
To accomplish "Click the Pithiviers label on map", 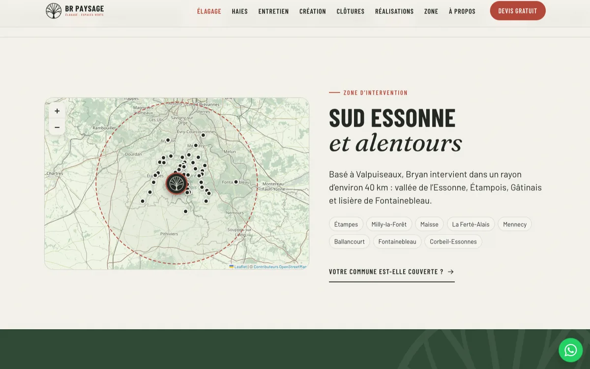I will pos(169,234).
